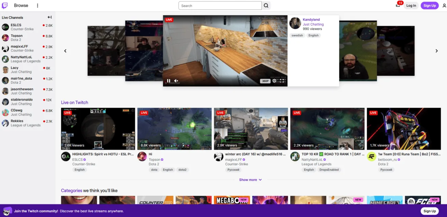Screen dimensions: 447x217
Task: Click Kandyland avatar in featured panel
Action: (295, 23)
